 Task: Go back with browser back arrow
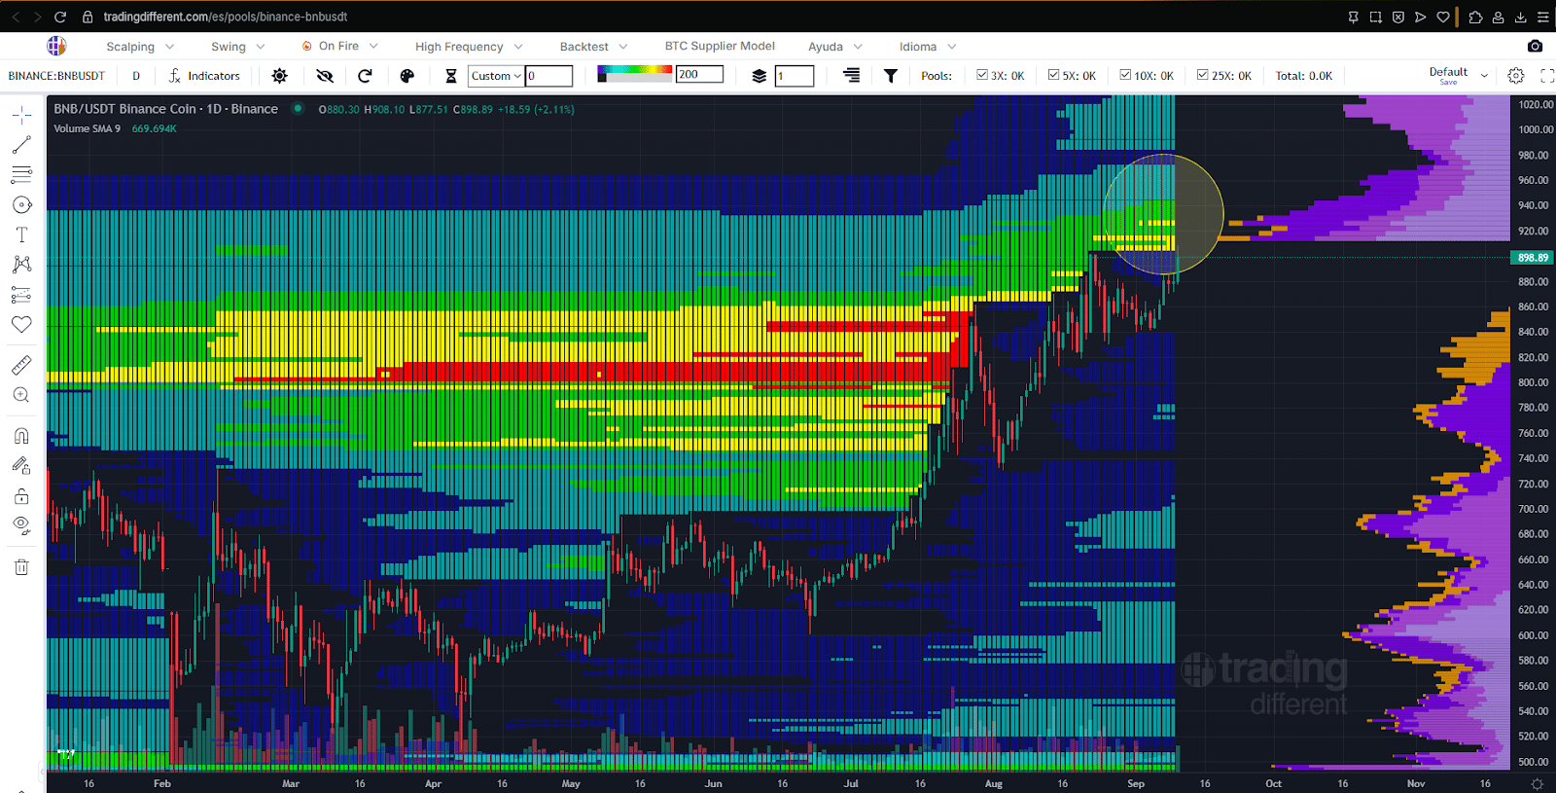(x=16, y=17)
